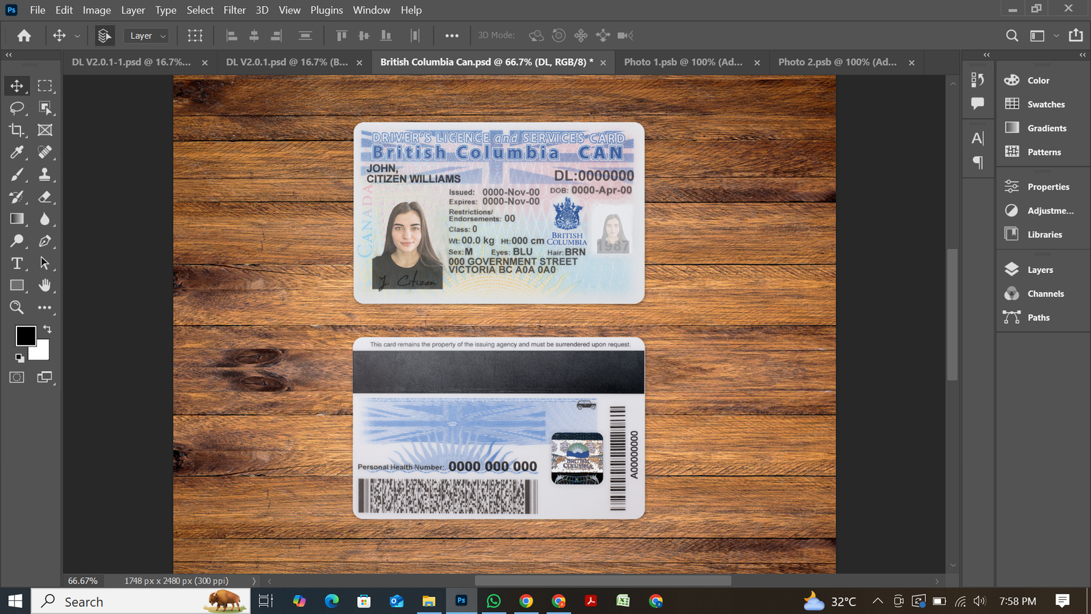This screenshot has width=1091, height=614.
Task: Select the Brush tool
Action: (x=17, y=175)
